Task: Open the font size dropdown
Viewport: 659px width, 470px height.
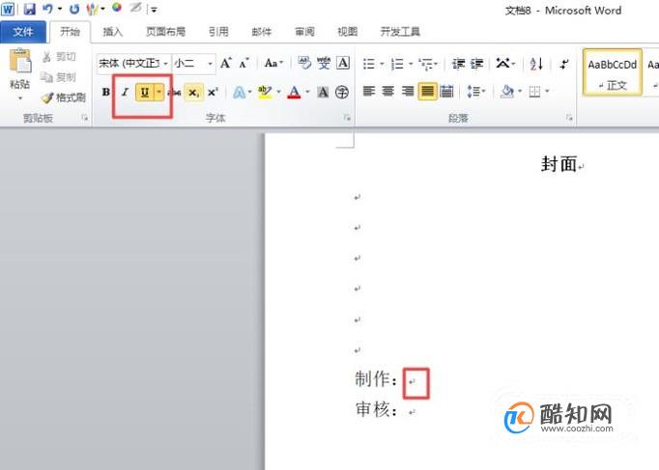Action: tap(210, 64)
